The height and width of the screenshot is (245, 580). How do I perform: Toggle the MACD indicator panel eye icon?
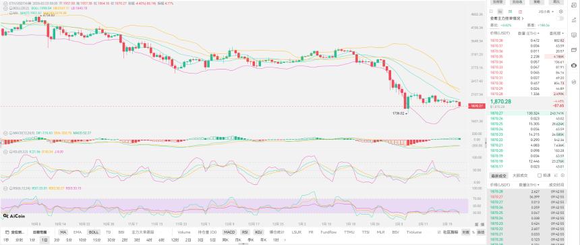pos(5,132)
